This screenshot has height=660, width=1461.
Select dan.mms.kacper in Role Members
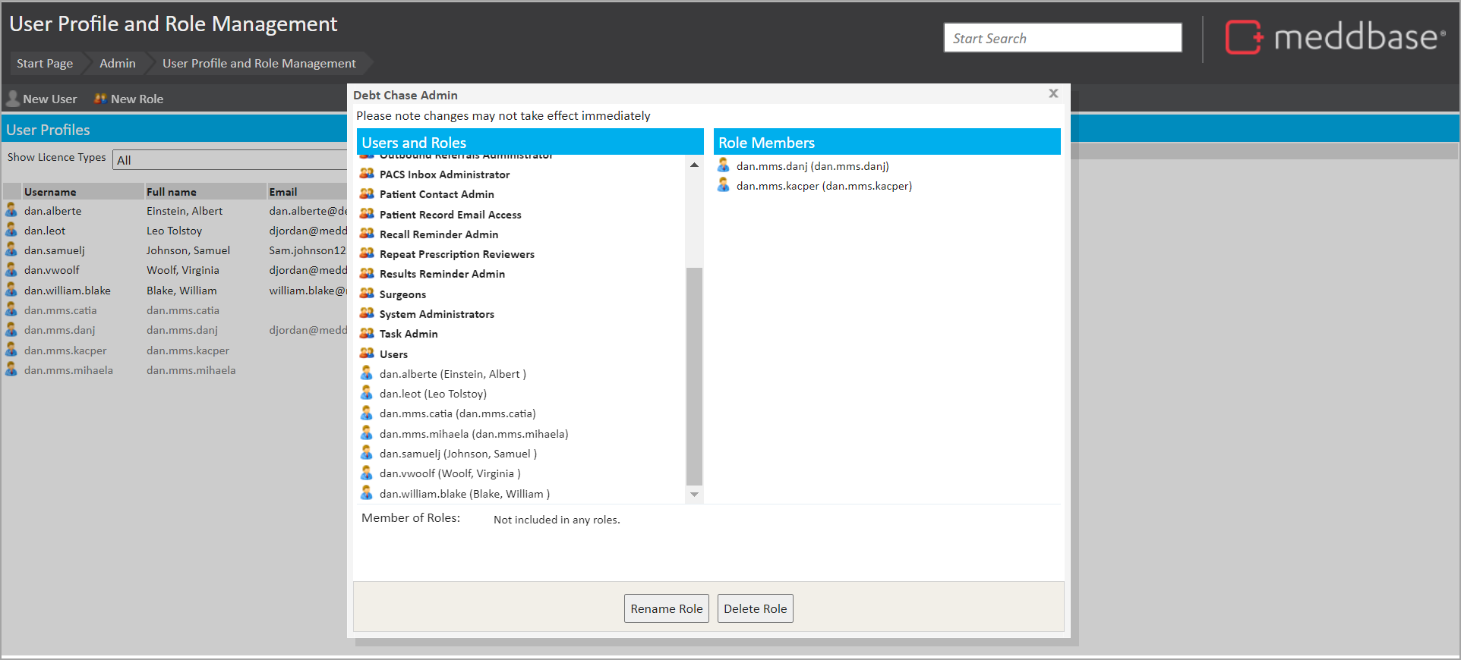point(823,186)
